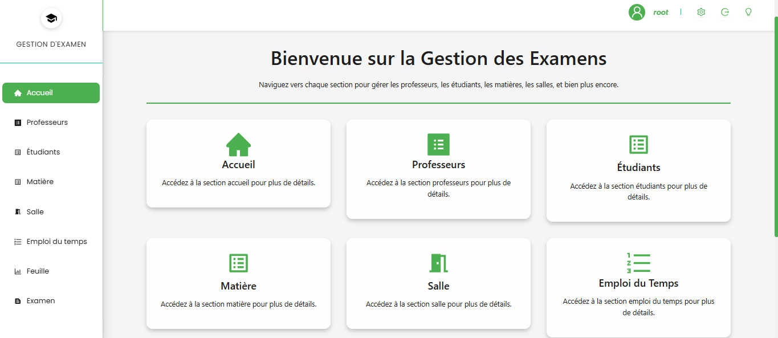Image resolution: width=778 pixels, height=338 pixels.
Task: Click the Salle card title
Action: pyautogui.click(x=438, y=286)
